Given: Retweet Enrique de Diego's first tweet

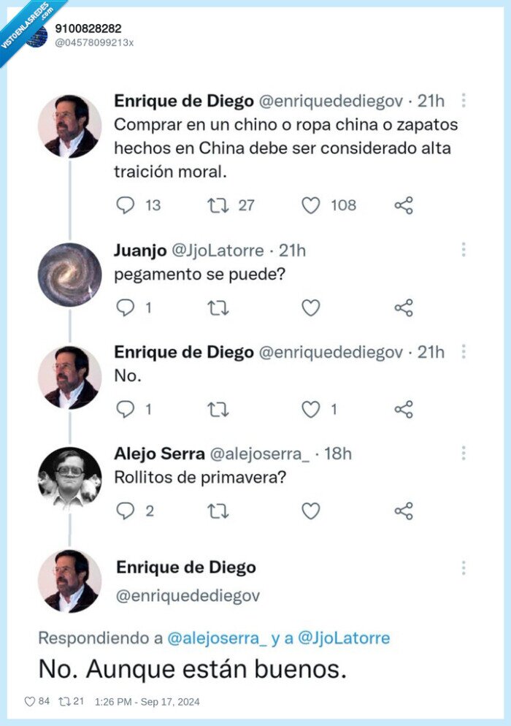Looking at the screenshot, I should point(218,205).
